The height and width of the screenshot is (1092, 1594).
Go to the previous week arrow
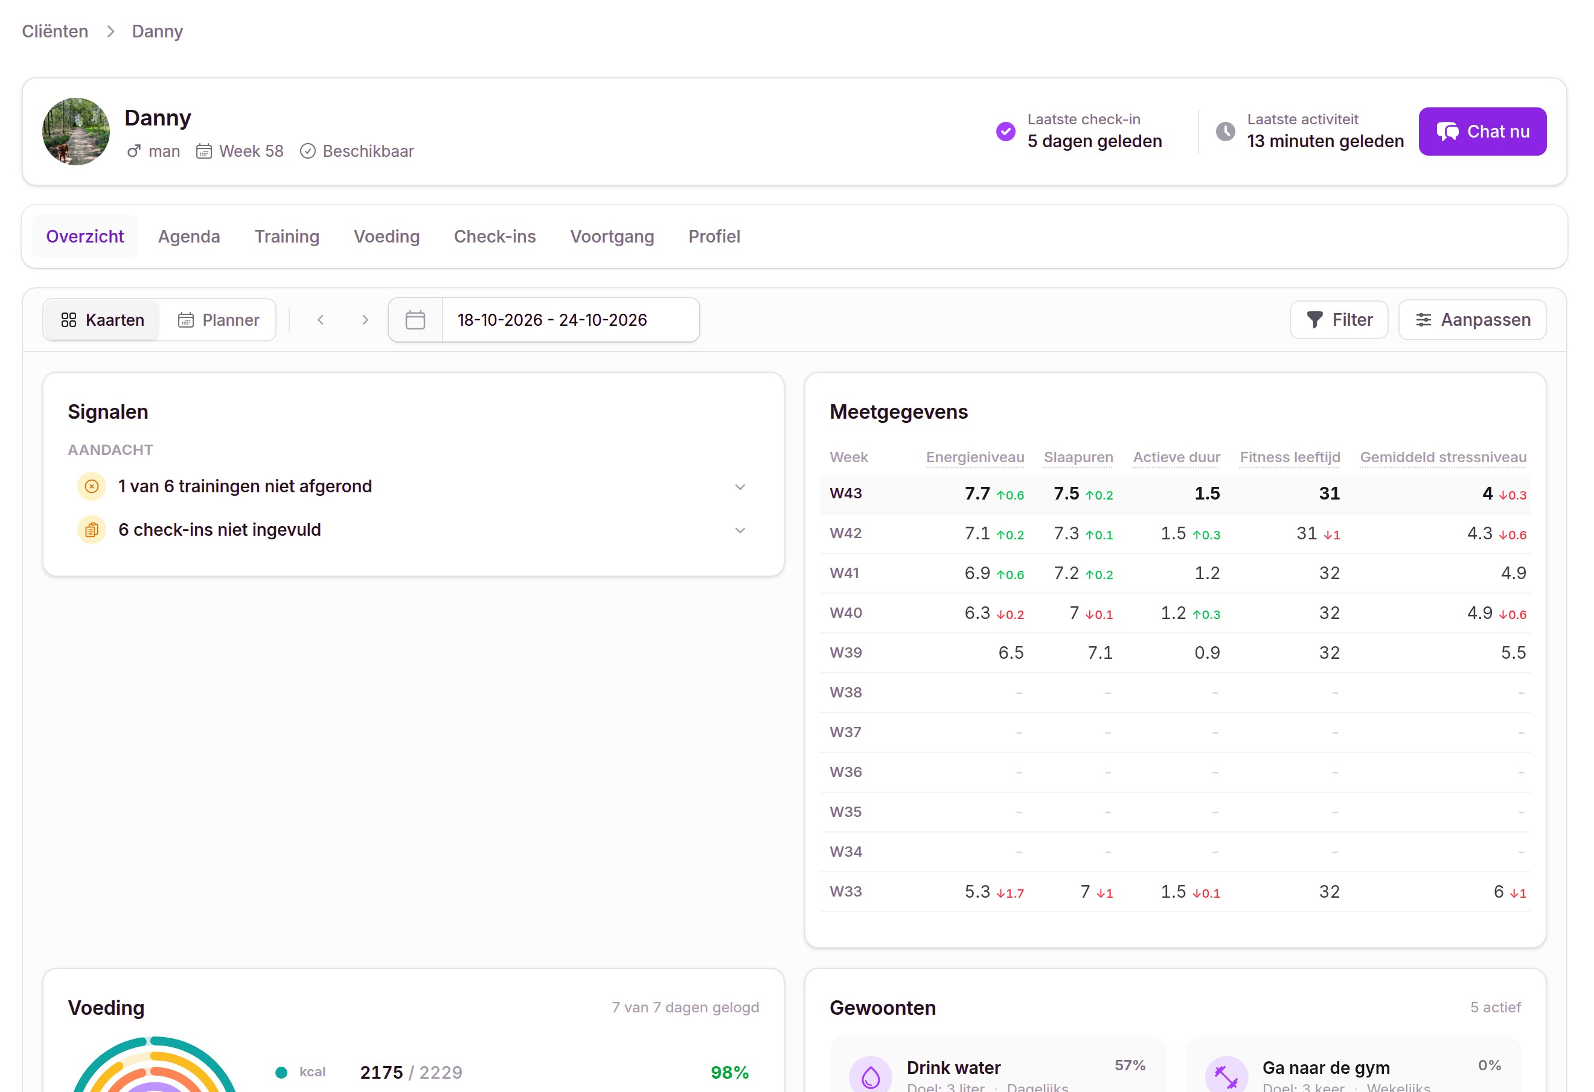[320, 320]
